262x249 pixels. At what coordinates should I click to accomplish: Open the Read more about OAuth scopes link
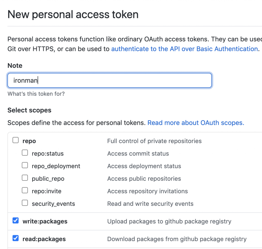pos(196,123)
